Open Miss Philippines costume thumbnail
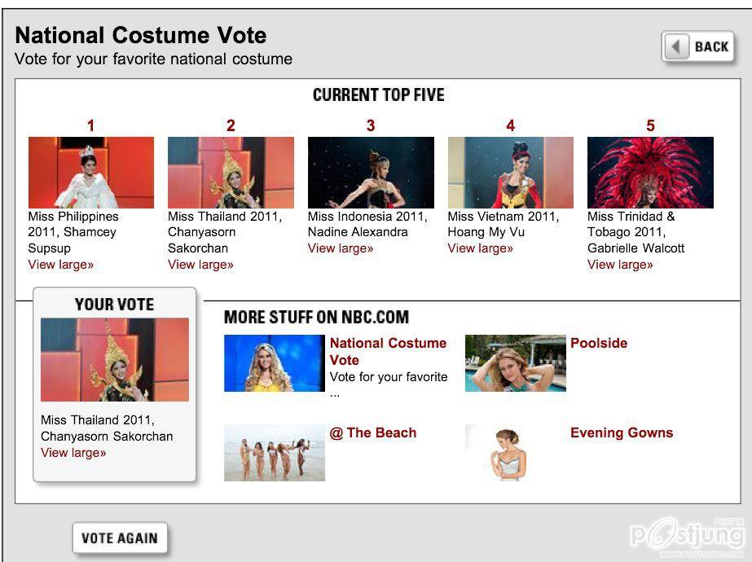 coord(90,173)
